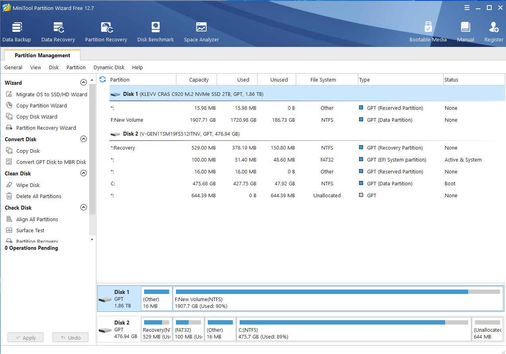506x354 pixels.
Task: Sort by the File System column header
Action: coord(327,80)
